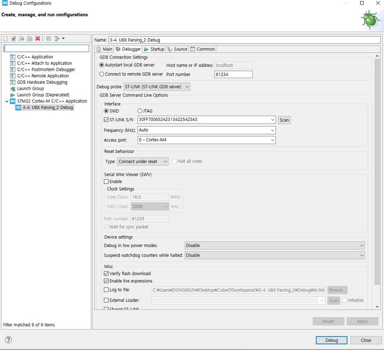Click the Log to file path field
Image resolution: width=384 pixels, height=350 pixels.
point(238,290)
